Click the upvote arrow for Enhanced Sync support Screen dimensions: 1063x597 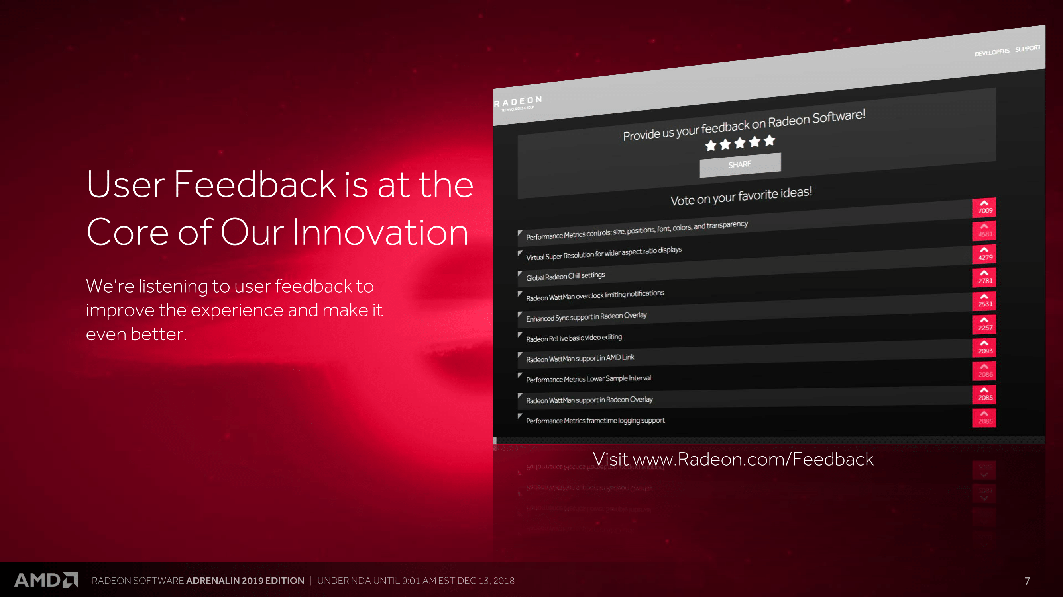pos(984,321)
